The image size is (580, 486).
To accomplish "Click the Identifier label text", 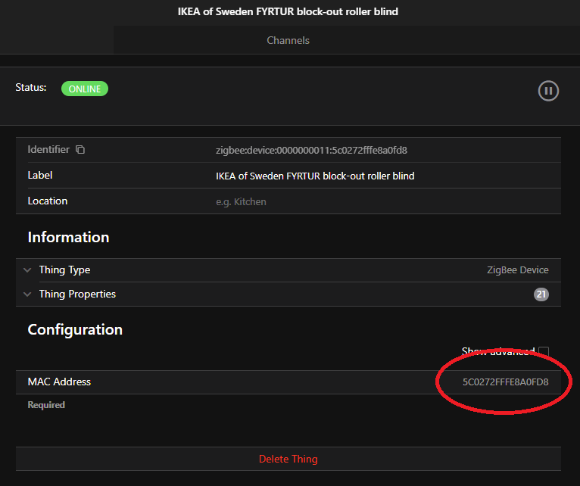I will click(x=48, y=149).
